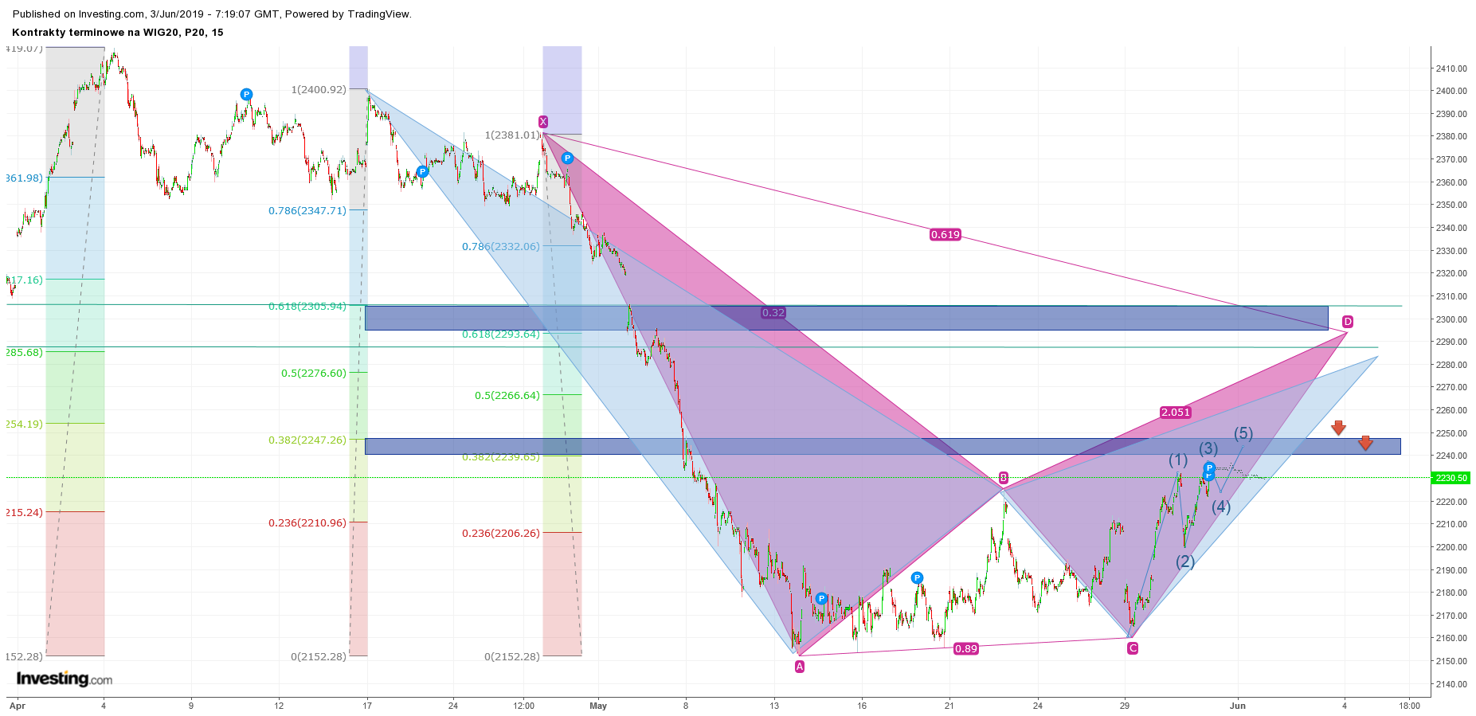1476x716 pixels.
Task: Click the blue P marker above the April 11 candles
Action: [x=246, y=95]
